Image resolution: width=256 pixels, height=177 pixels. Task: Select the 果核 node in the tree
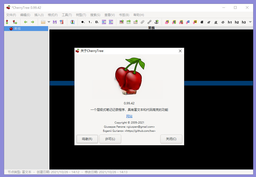tap(17, 29)
